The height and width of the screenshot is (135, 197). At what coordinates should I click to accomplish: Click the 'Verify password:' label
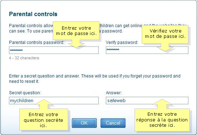(122, 42)
